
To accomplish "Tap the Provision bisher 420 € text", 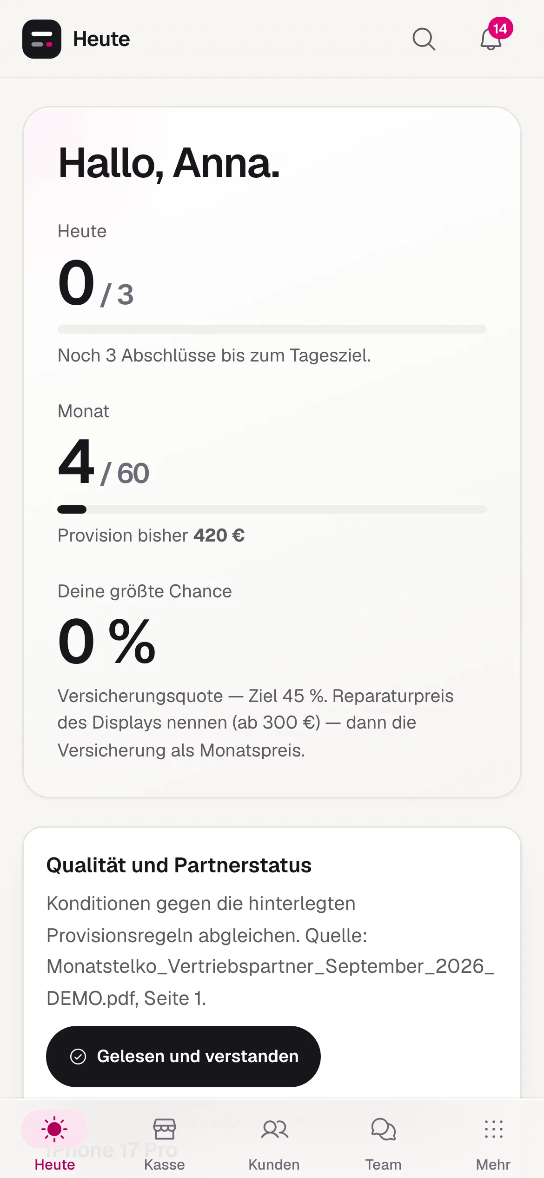I will point(151,535).
